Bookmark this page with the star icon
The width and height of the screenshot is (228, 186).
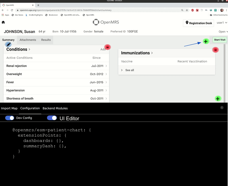point(187,10)
